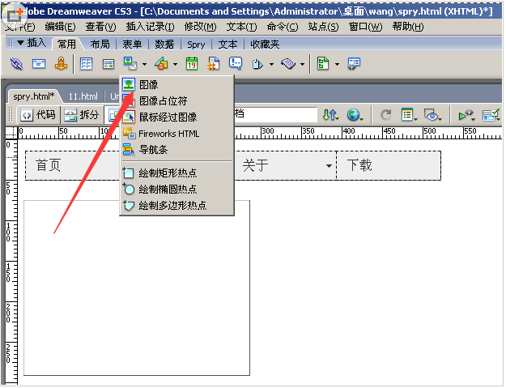The image size is (506, 388).
Task: Select 鼠标经过图像 menu entry
Action: tap(176, 117)
